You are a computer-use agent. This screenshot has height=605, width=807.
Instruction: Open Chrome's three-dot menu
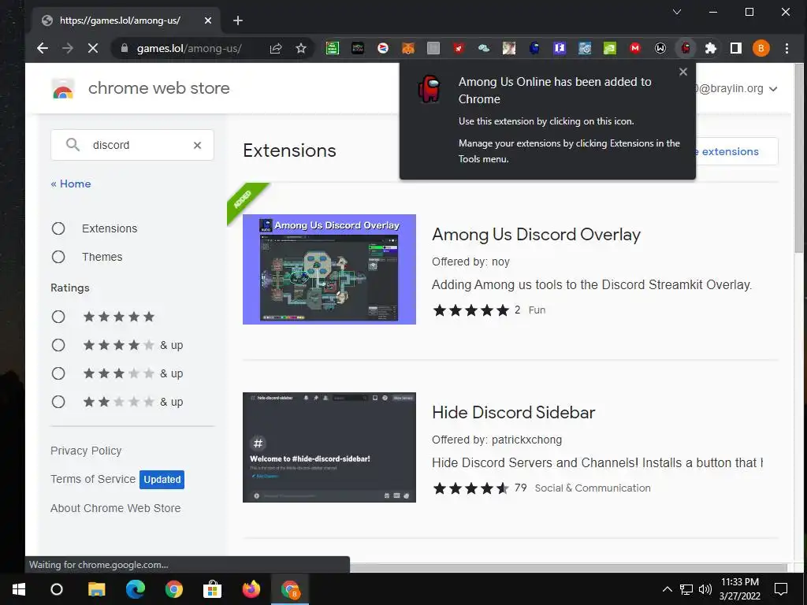[x=787, y=48]
